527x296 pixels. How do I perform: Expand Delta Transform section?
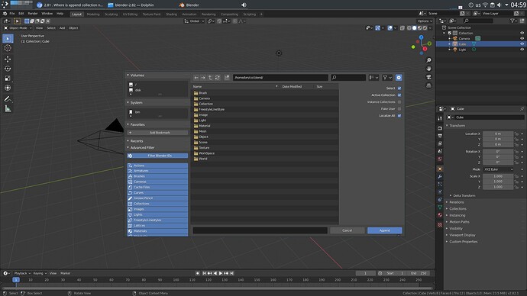pos(464,195)
